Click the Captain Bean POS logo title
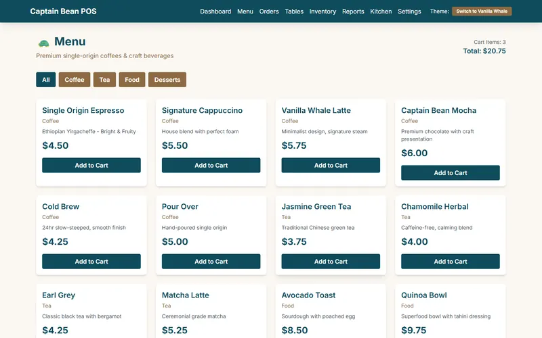 click(63, 11)
